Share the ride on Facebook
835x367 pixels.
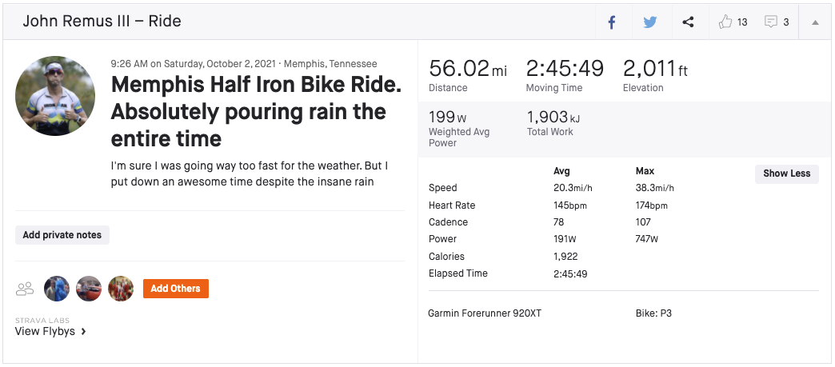tap(612, 22)
